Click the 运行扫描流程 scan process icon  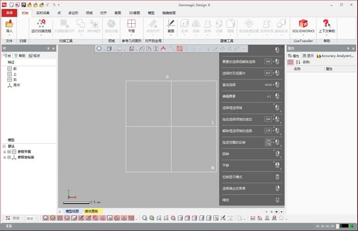click(41, 23)
